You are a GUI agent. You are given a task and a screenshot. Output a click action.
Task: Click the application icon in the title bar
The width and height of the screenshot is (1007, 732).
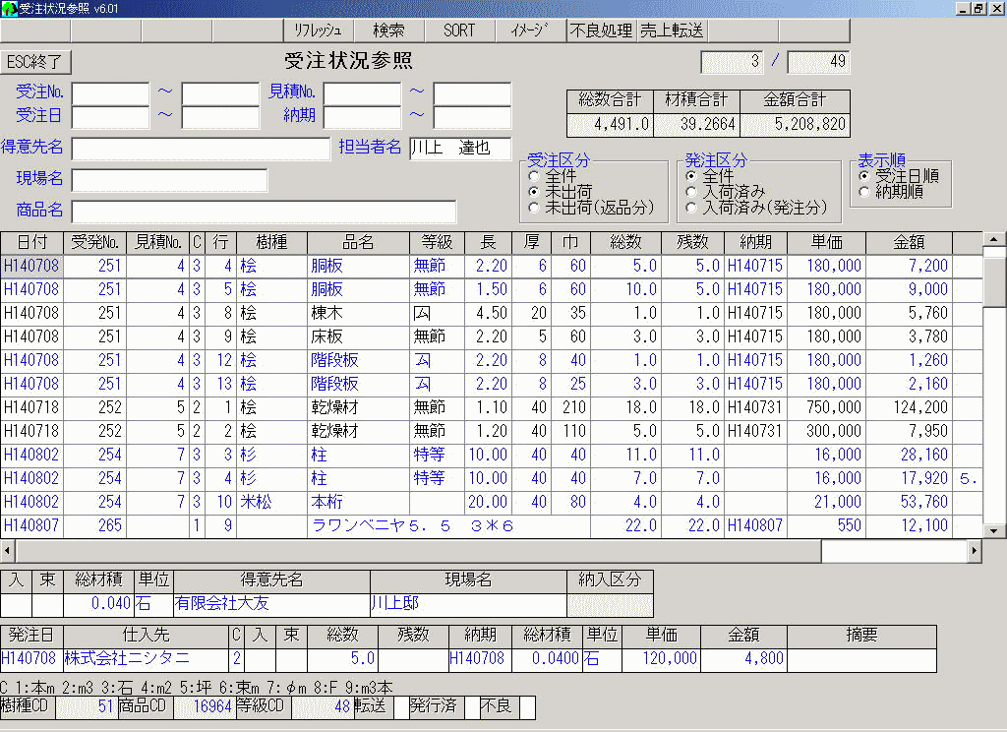(9, 8)
